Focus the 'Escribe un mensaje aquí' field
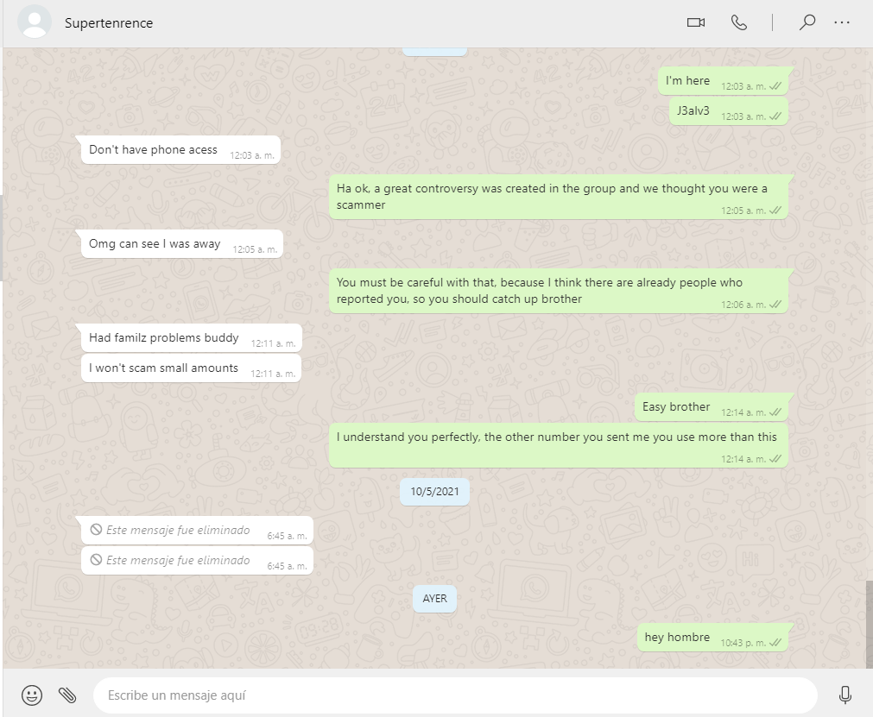The width and height of the screenshot is (873, 717). (x=455, y=695)
